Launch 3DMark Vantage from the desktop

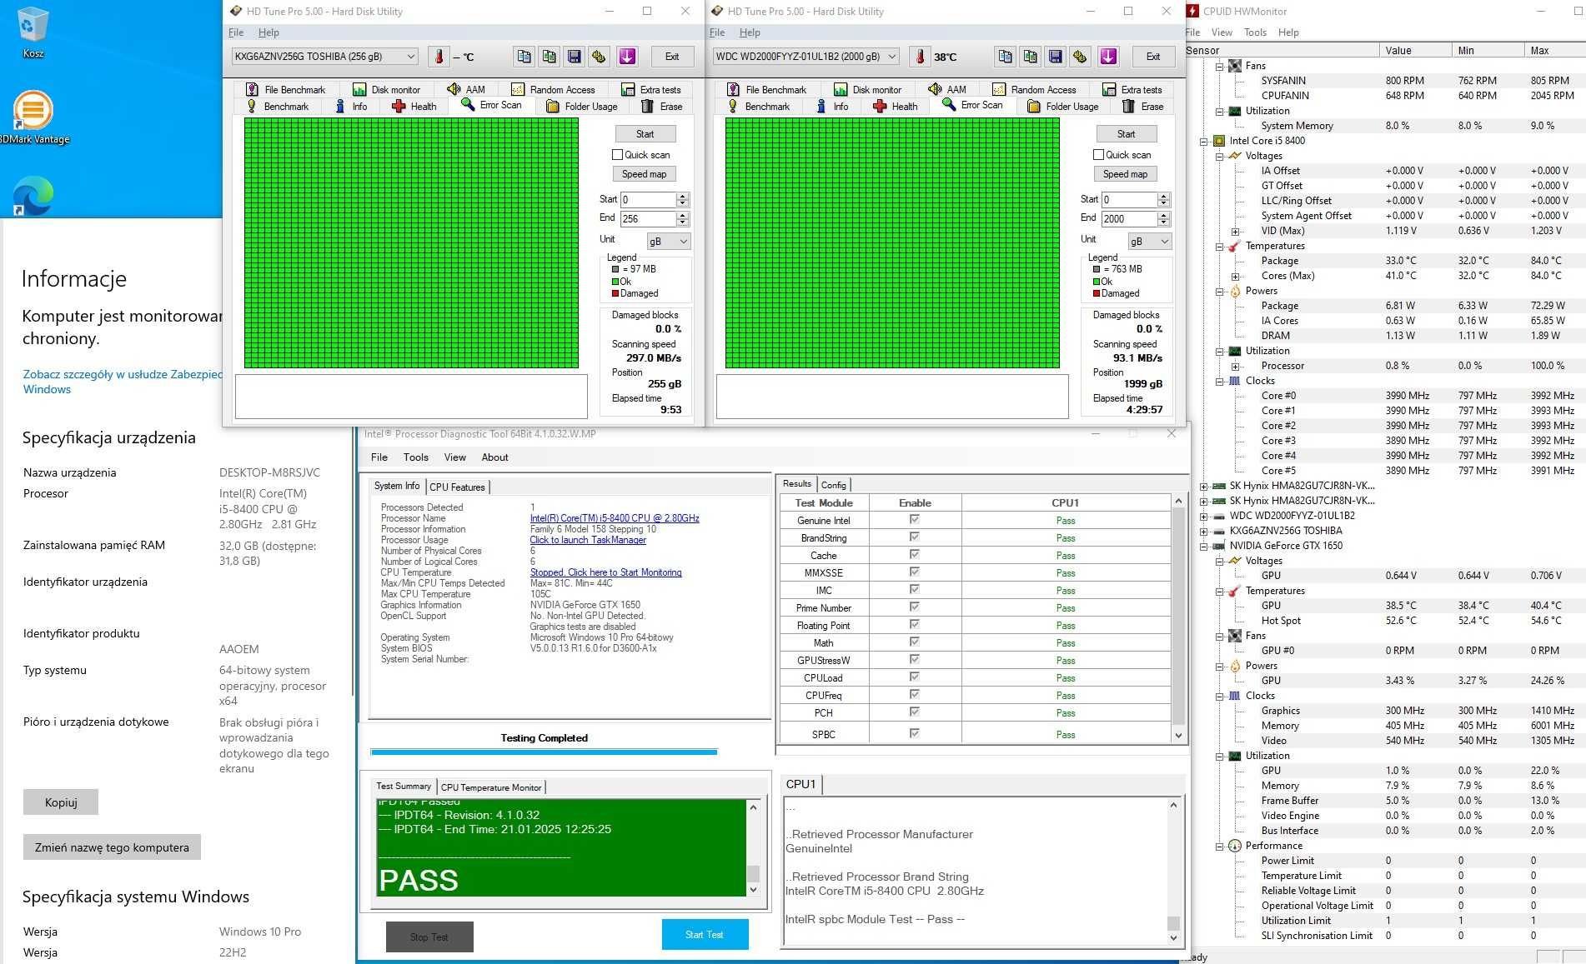[33, 117]
